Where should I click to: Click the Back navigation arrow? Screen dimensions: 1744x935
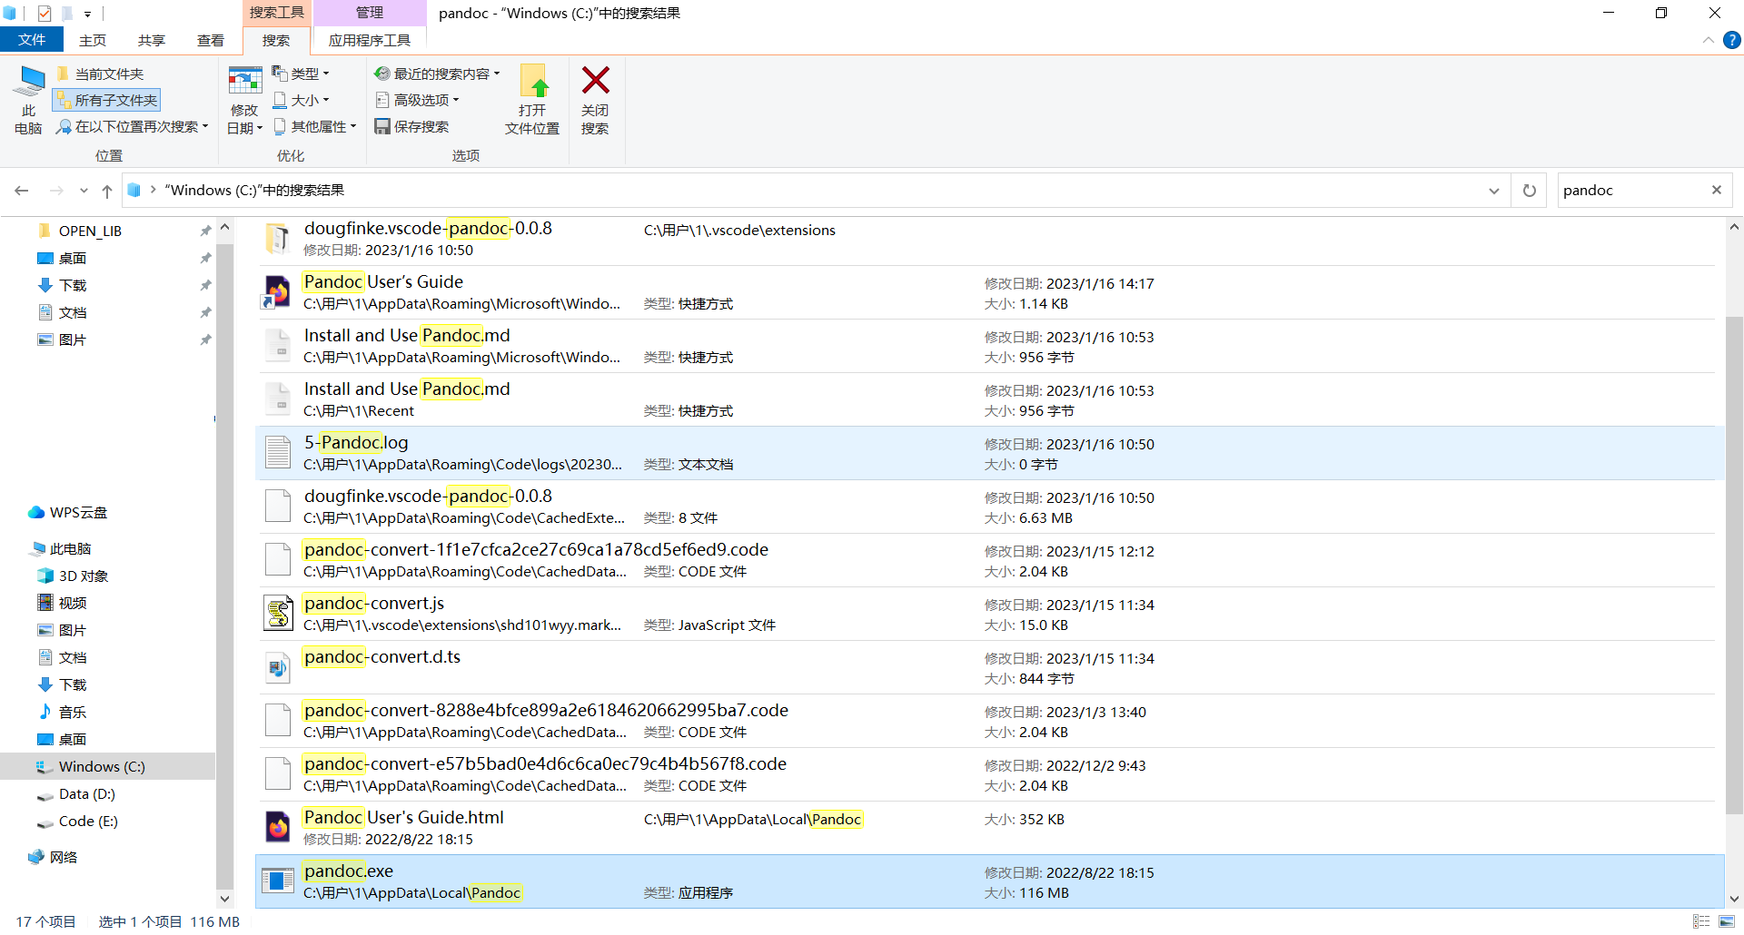[22, 190]
